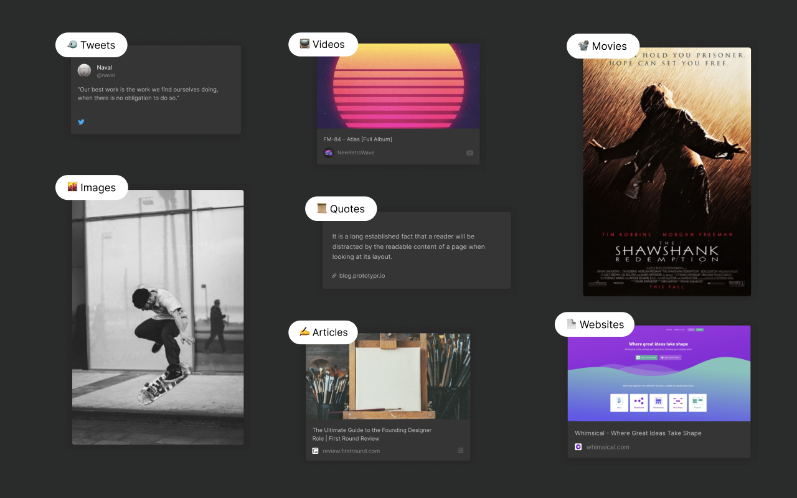
Task: Select the Tweets label
Action: click(x=92, y=45)
